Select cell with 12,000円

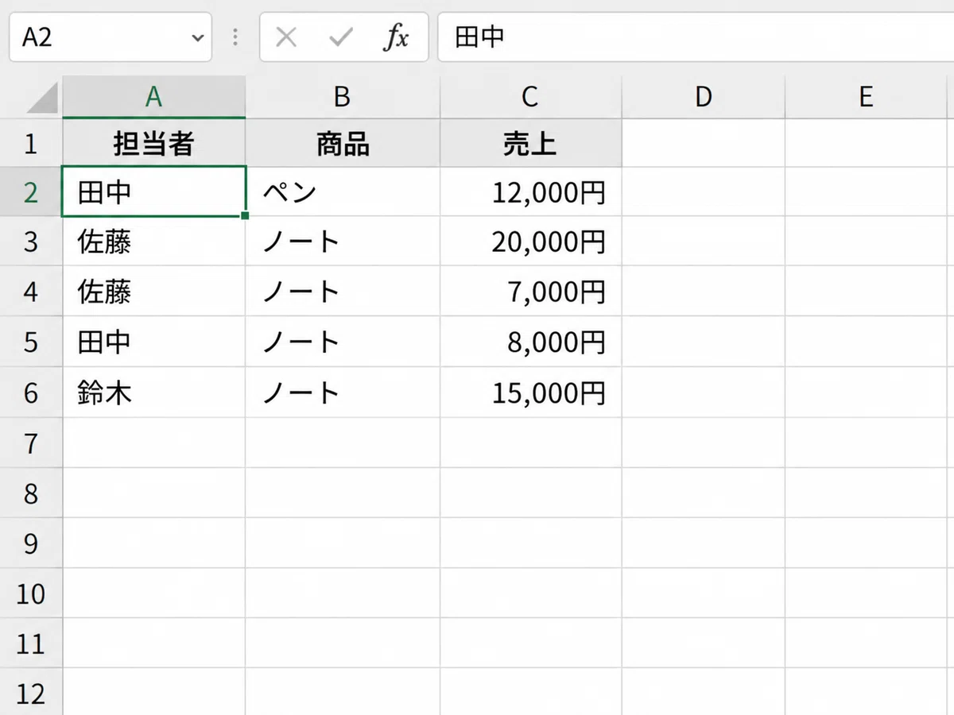coord(531,192)
